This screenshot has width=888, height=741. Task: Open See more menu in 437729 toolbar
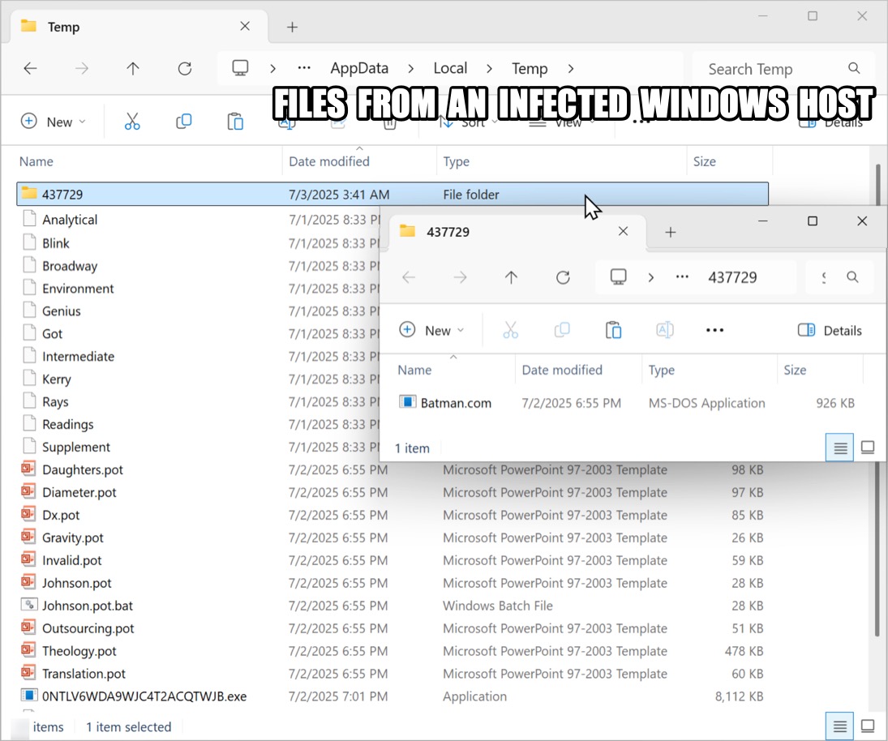pyautogui.click(x=714, y=330)
